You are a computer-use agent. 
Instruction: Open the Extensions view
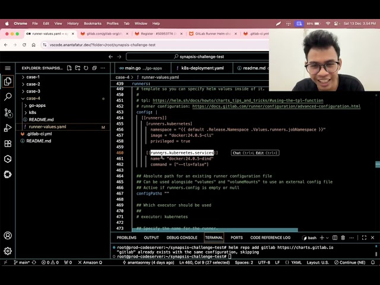coord(8,144)
